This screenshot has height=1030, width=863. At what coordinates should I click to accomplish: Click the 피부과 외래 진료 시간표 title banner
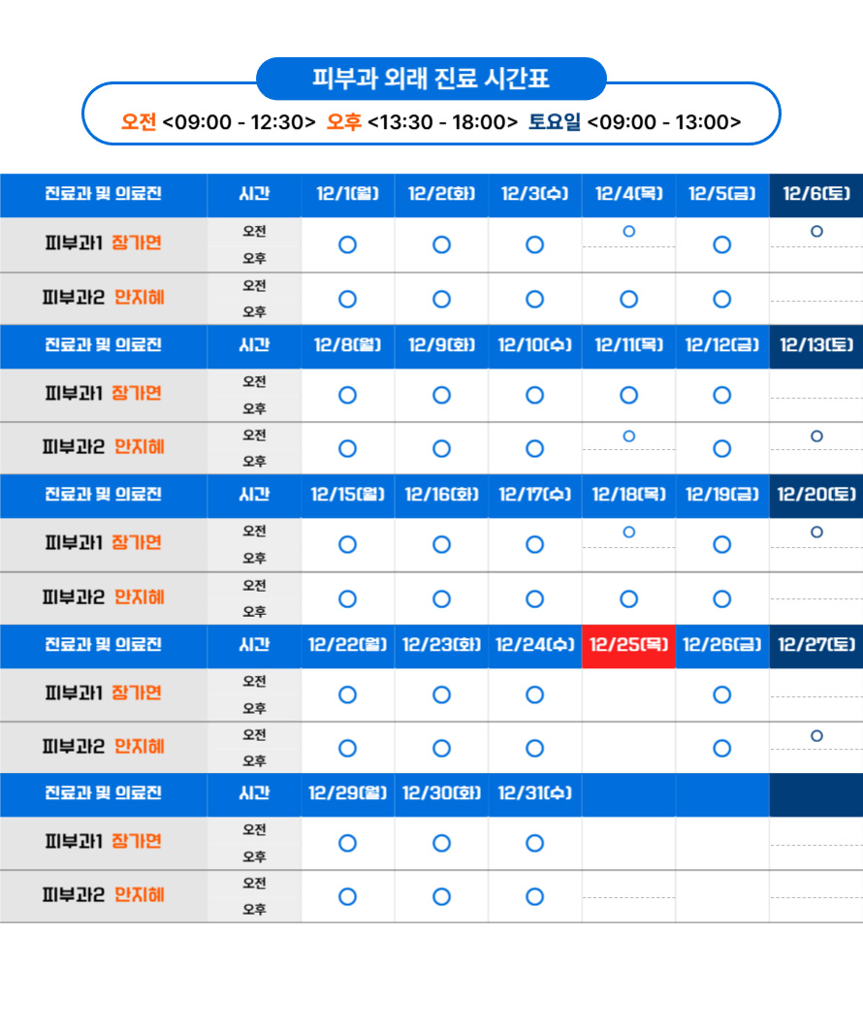point(431,79)
